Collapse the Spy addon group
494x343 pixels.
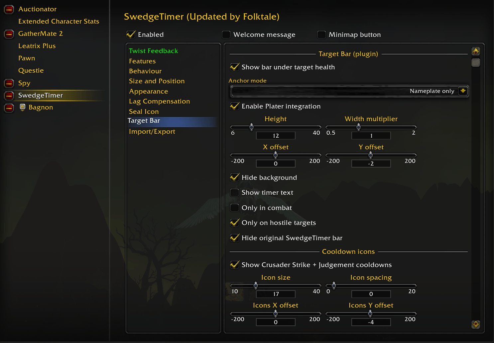tap(9, 83)
